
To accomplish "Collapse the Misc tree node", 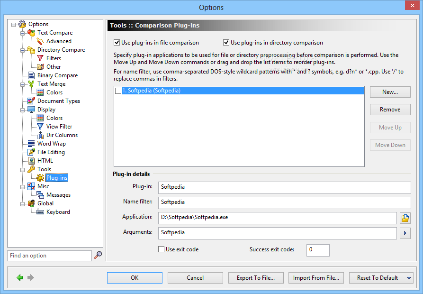I will click(22, 187).
